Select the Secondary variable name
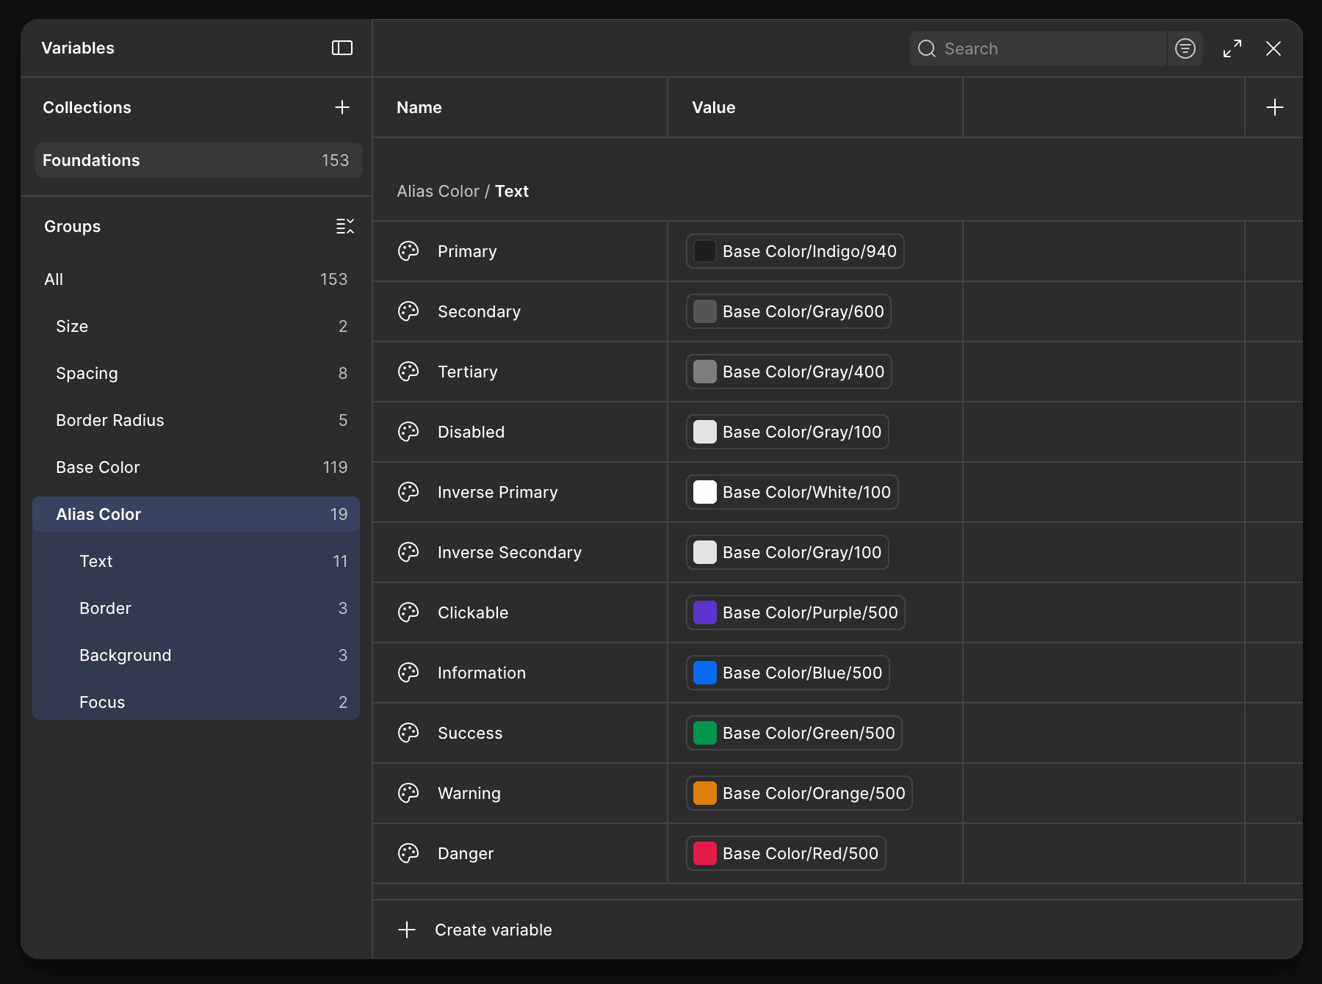This screenshot has height=984, width=1322. coord(479,311)
